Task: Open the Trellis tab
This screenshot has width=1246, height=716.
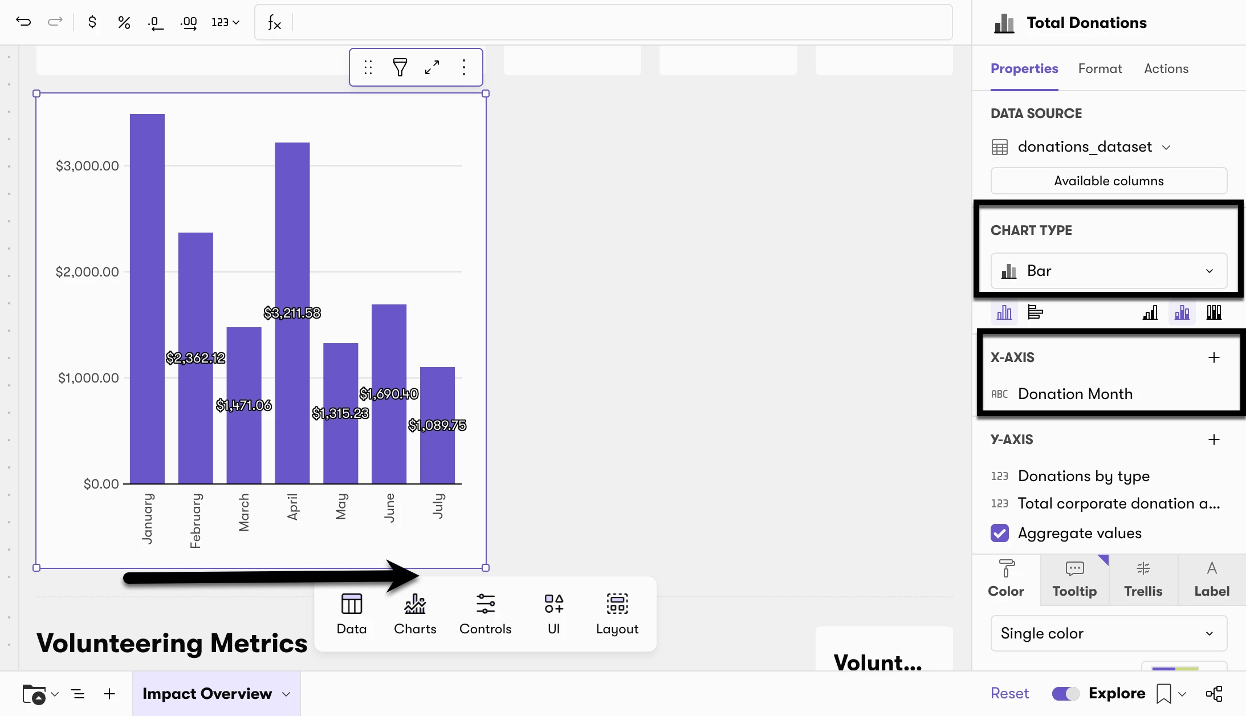Action: [1143, 580]
